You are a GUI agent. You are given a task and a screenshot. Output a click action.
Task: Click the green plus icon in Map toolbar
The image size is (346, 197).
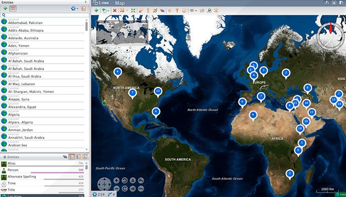coord(96,11)
